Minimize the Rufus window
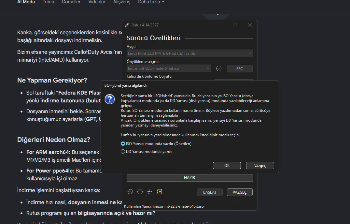This screenshot has height=224, width=350. pos(220,25)
